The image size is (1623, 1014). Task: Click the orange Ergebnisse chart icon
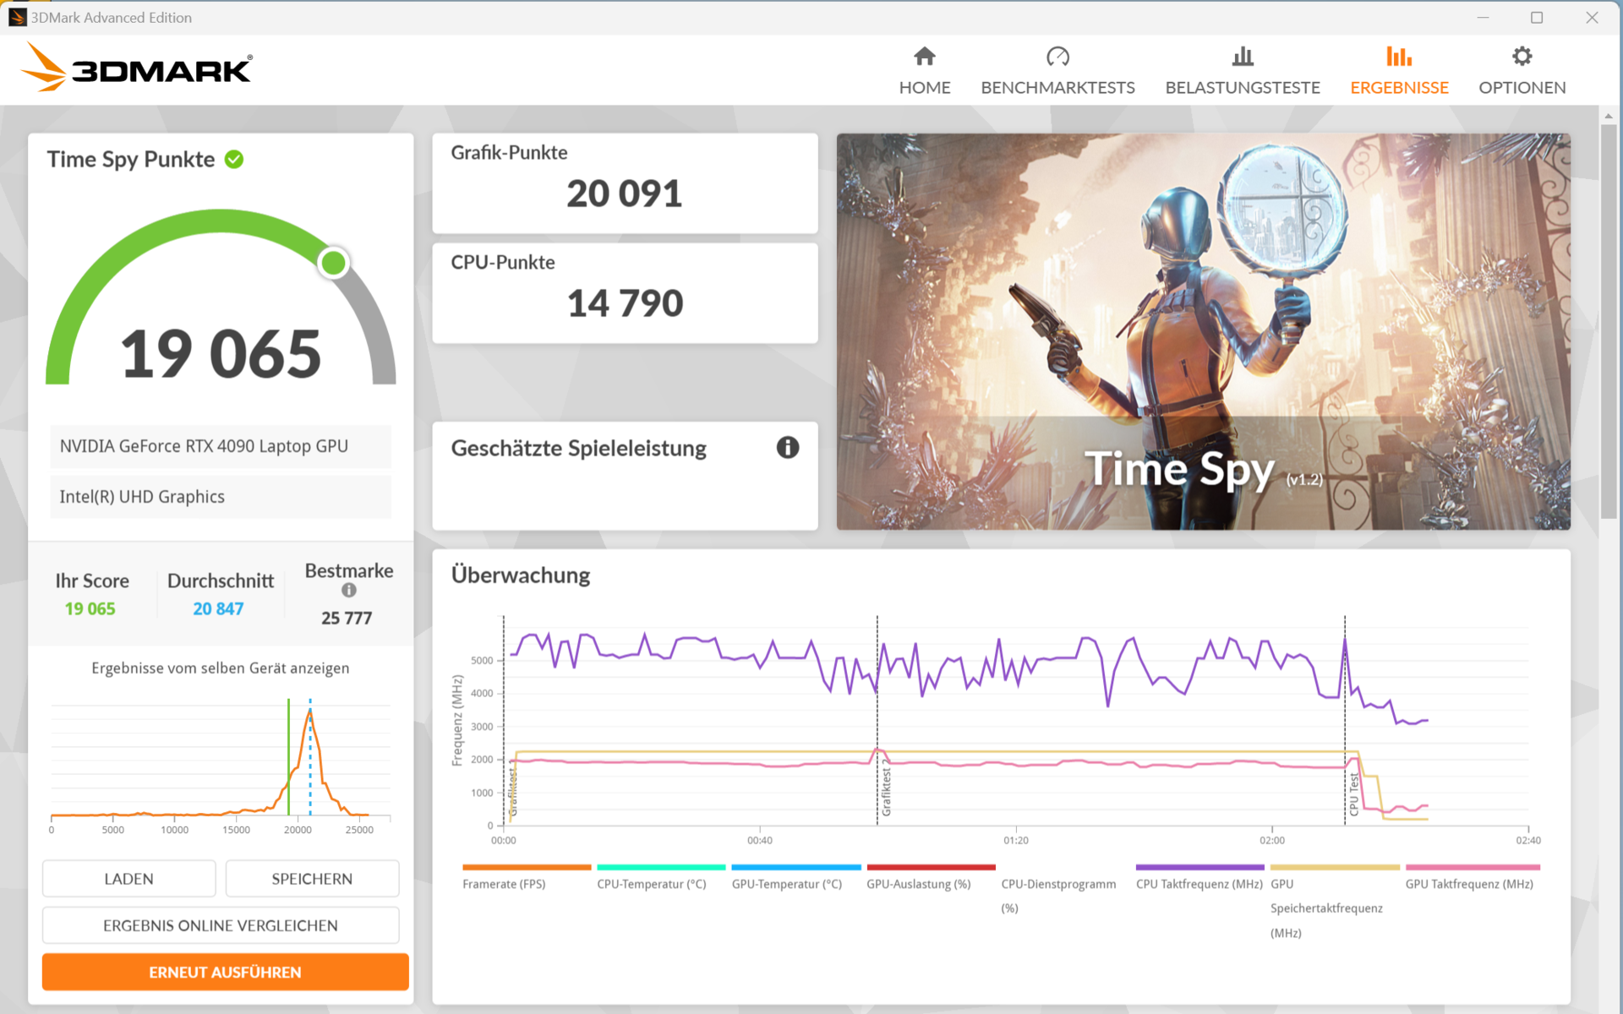1399,57
